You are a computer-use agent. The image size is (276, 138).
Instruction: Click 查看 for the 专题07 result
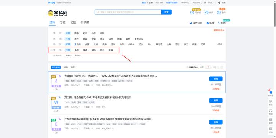click(216, 79)
